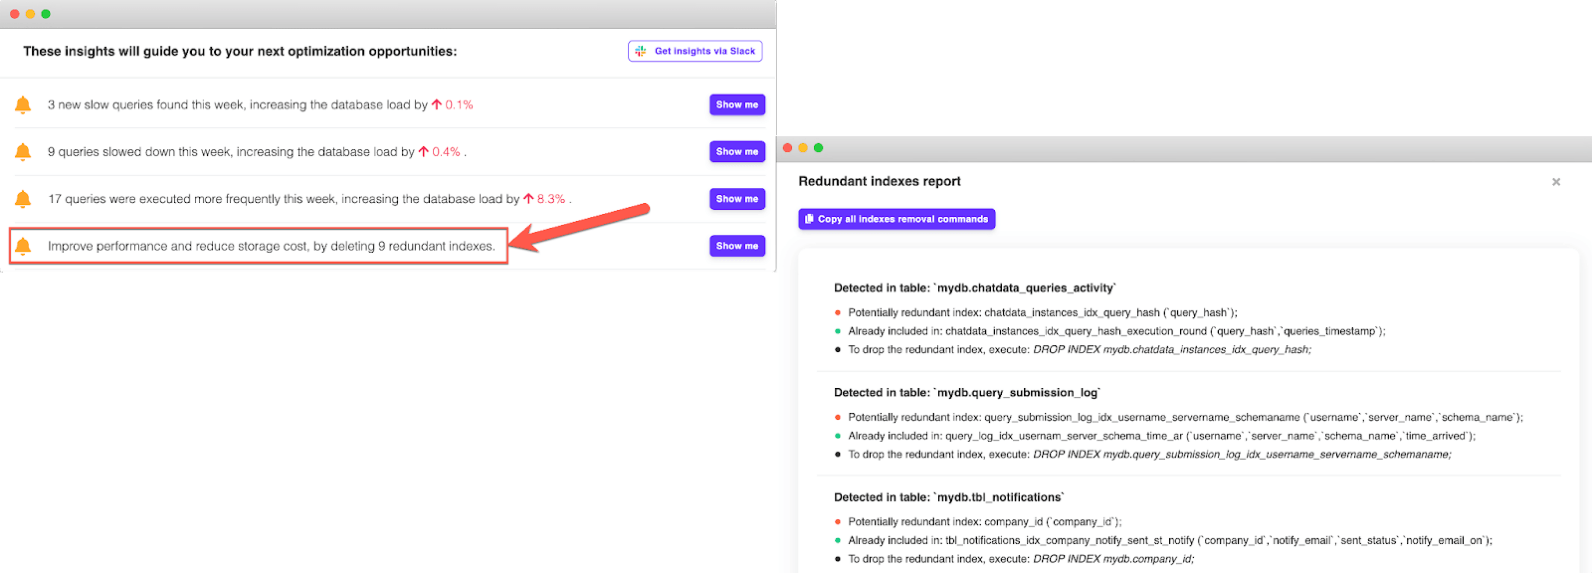This screenshot has width=1592, height=573.
Task: Click the bell icon beside new slow queries
Action: tap(23, 105)
